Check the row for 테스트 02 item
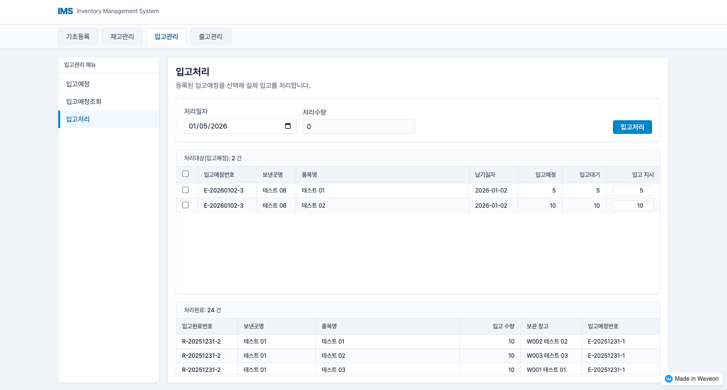This screenshot has width=727, height=390. click(x=185, y=205)
